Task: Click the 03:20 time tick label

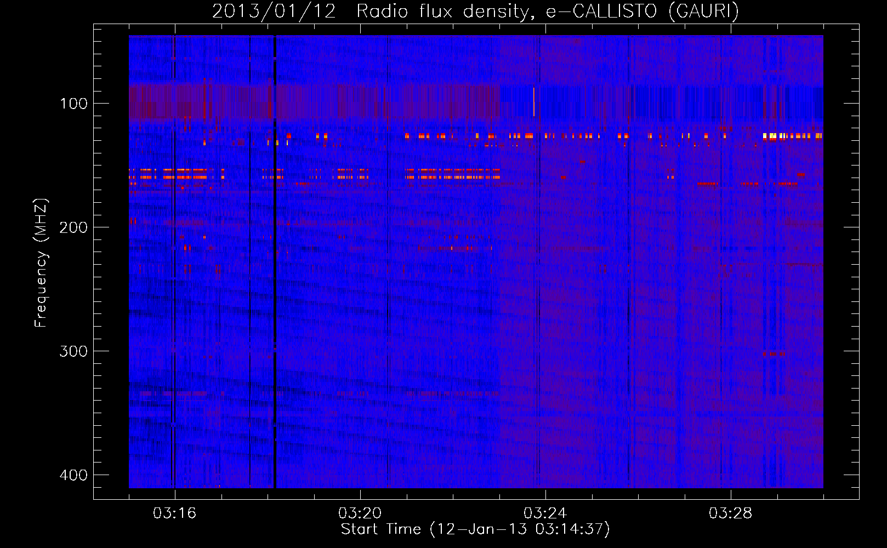Action: pos(360,513)
